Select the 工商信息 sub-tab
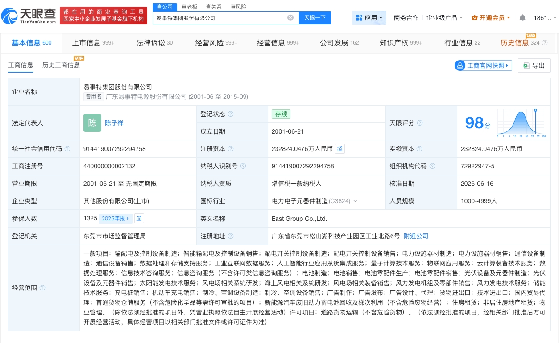The image size is (559, 343). point(21,65)
